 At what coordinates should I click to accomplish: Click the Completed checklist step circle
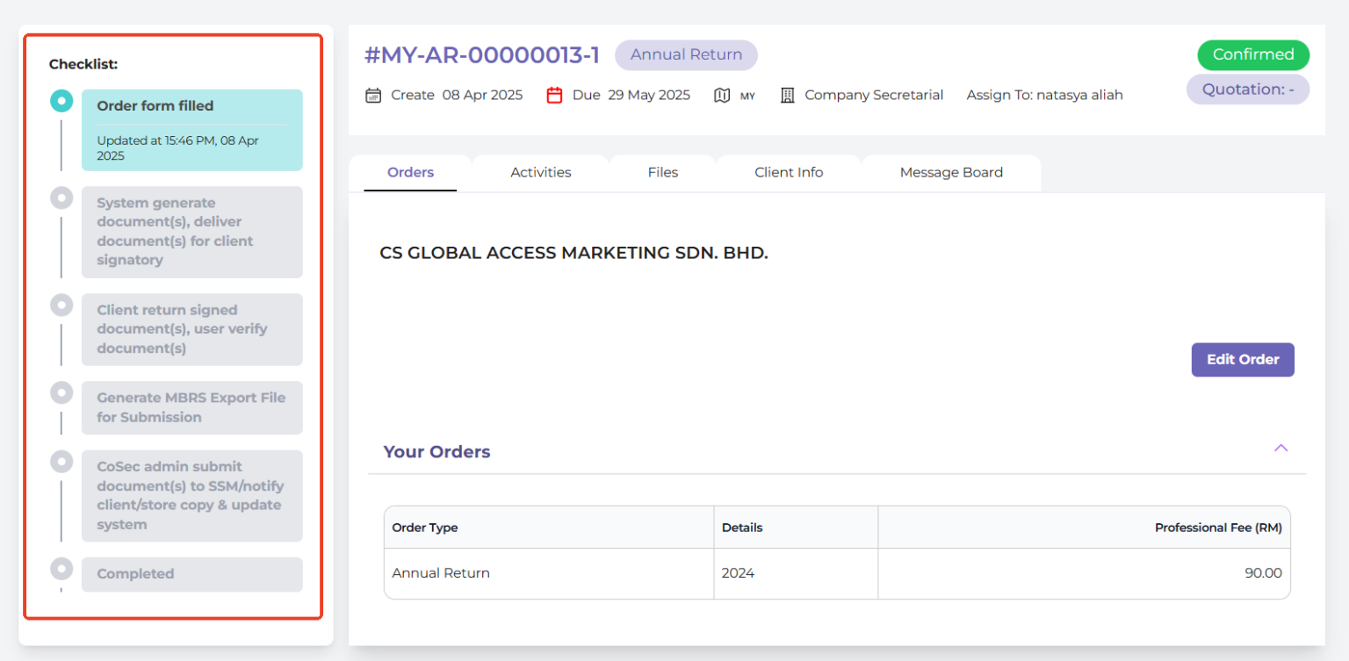pos(61,569)
